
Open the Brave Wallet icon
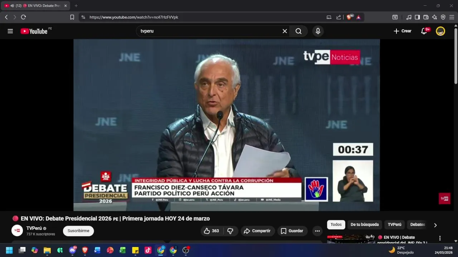click(x=426, y=17)
